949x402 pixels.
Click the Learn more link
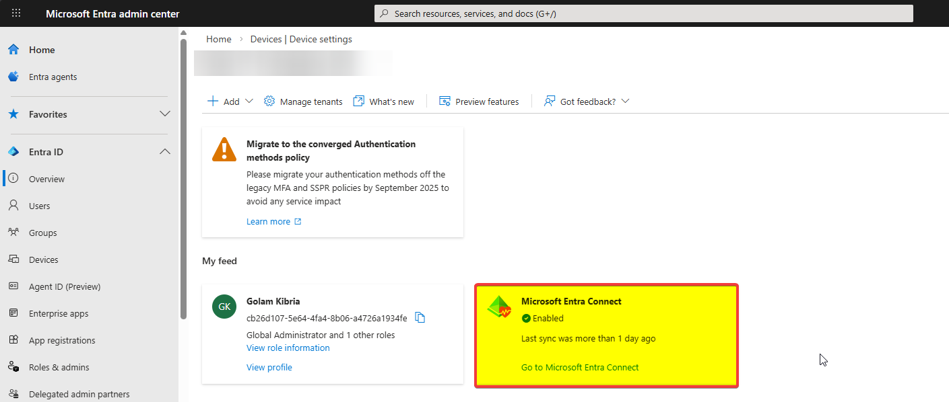tap(274, 222)
